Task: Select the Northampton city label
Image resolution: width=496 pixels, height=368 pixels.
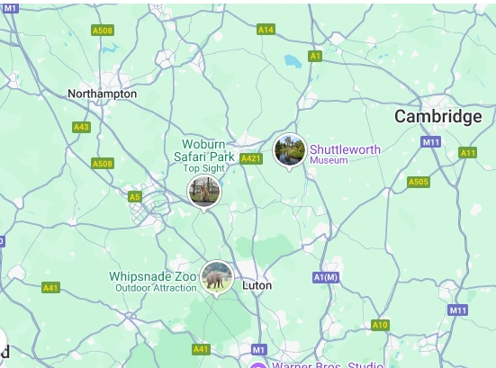Action: (103, 94)
